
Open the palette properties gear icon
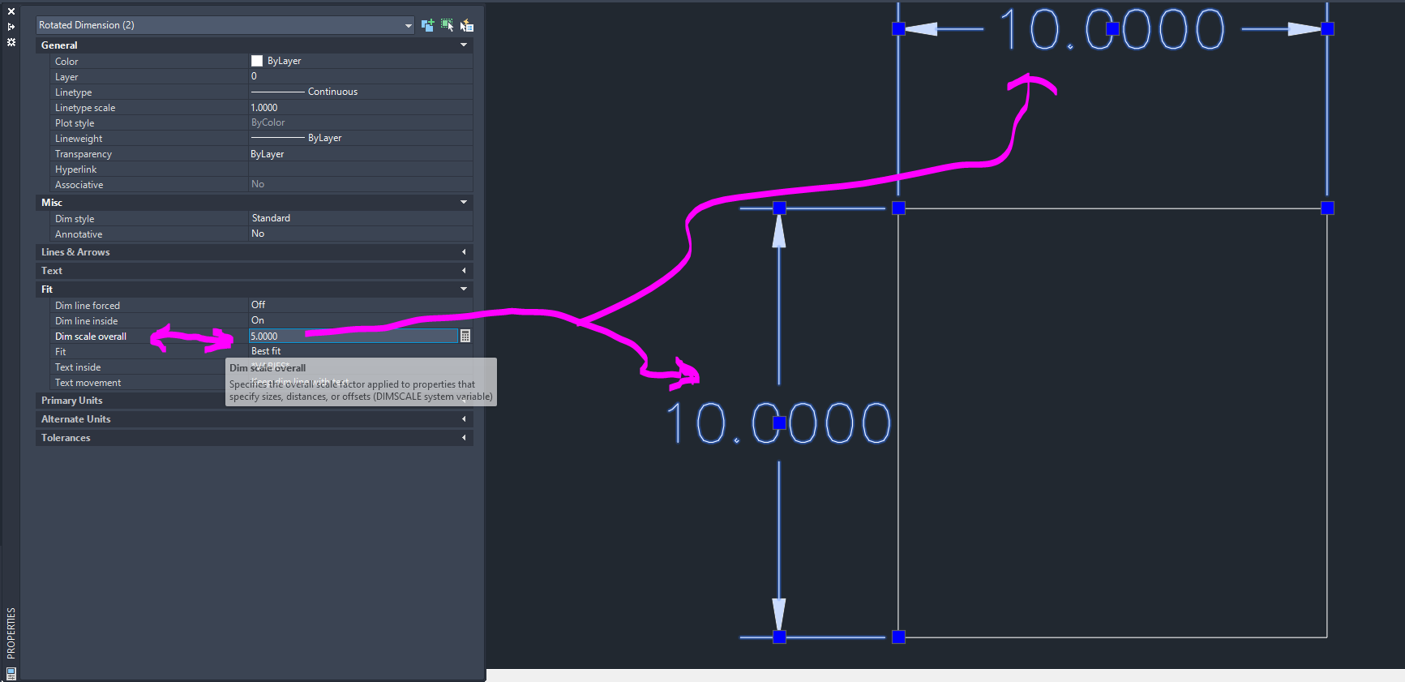pyautogui.click(x=11, y=42)
